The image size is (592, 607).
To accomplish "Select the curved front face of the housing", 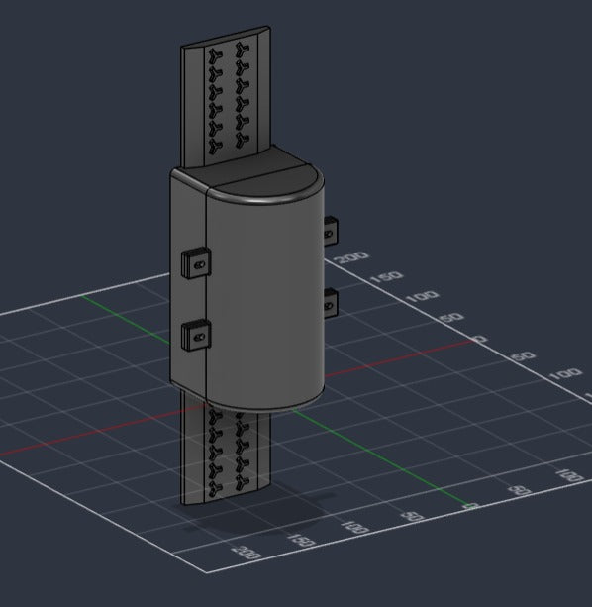I will (265, 302).
